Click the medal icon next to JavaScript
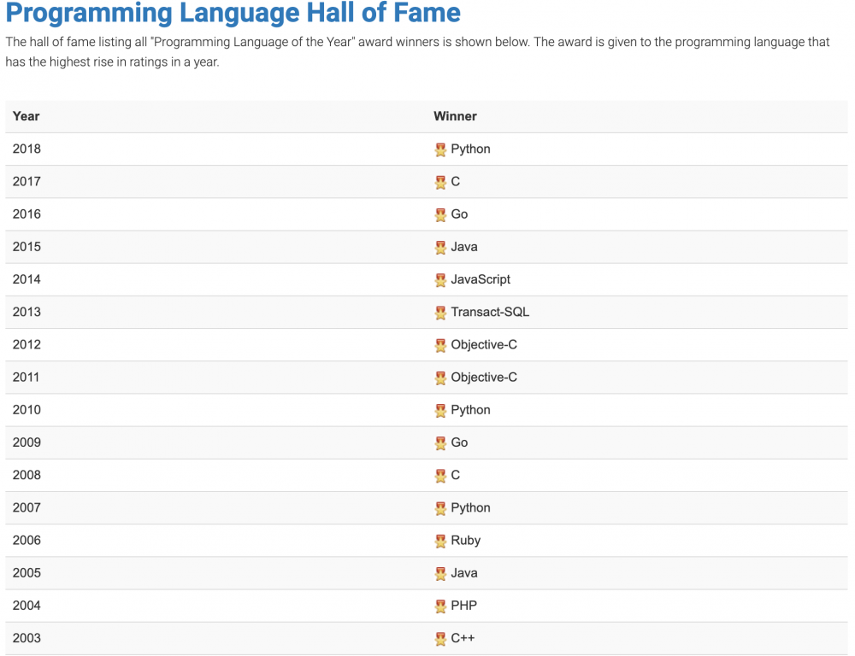 440,281
